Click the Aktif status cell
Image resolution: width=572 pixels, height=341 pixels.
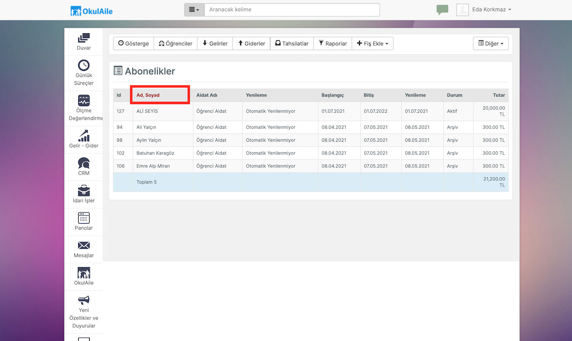[x=452, y=111]
